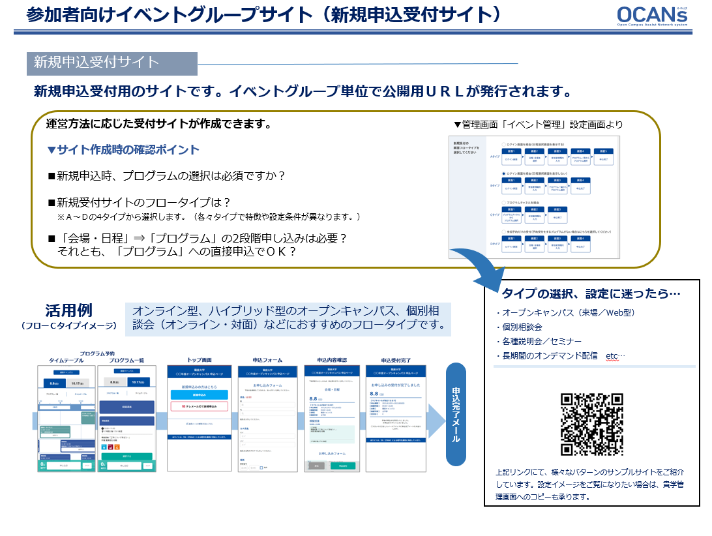Select the 10.17 date tab in program list thumbnail
Screen dimensions: 712x536
[x=139, y=382]
